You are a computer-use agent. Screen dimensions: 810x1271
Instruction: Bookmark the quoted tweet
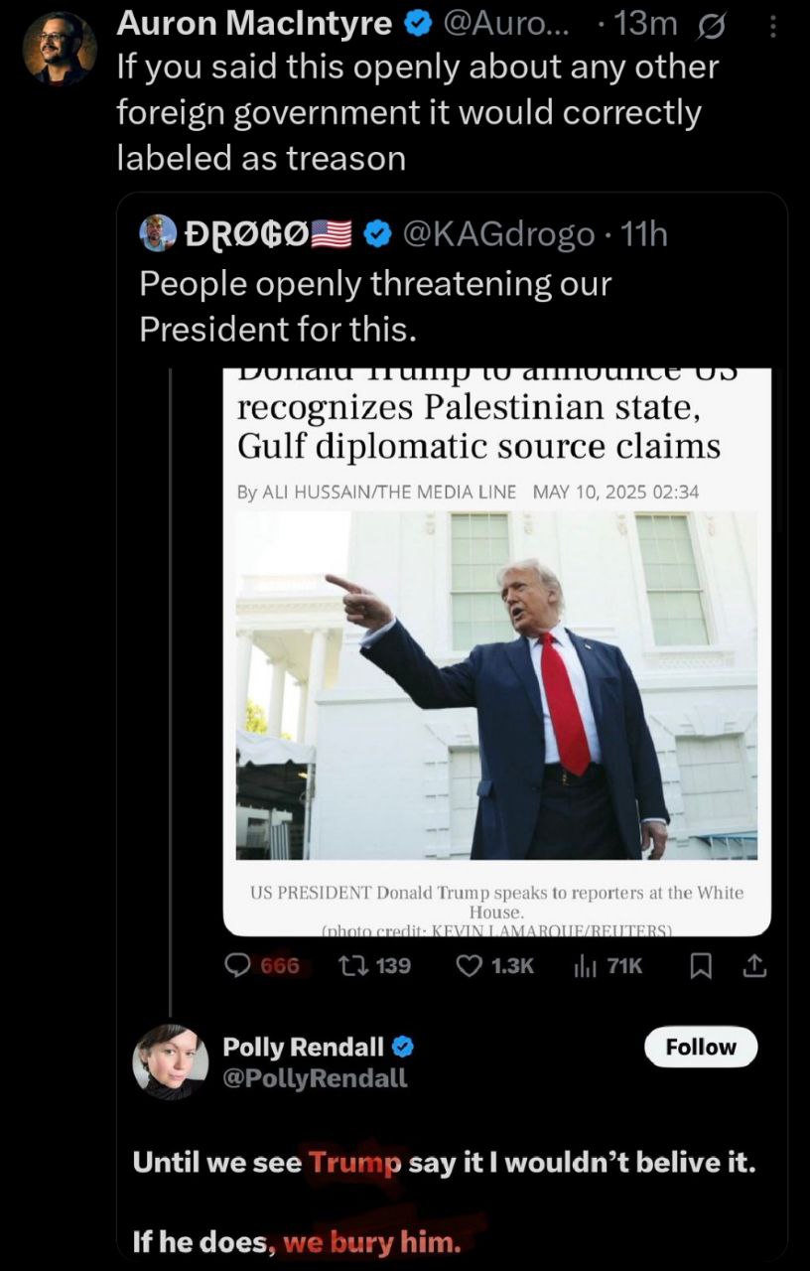click(x=701, y=965)
